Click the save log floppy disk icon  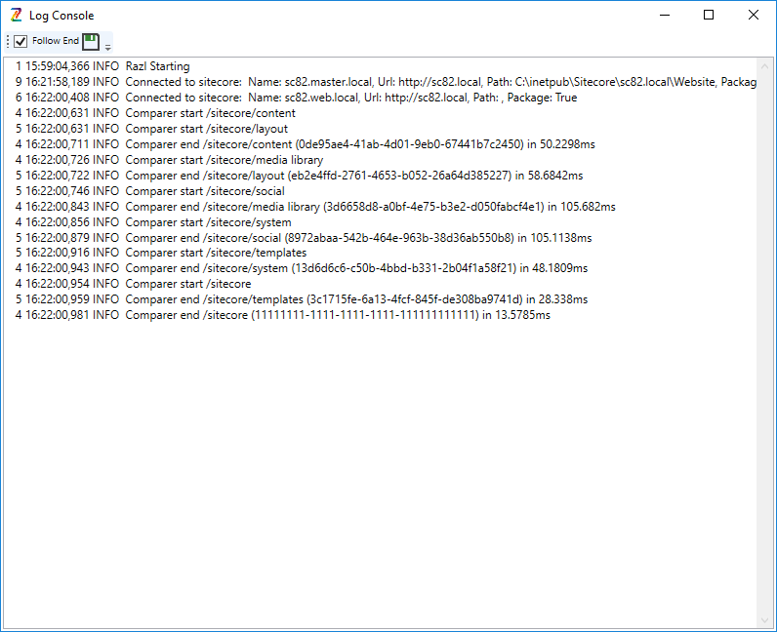point(91,42)
